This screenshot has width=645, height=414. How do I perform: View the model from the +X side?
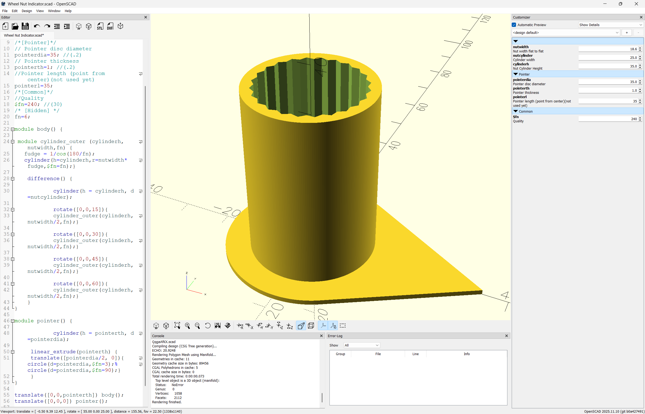pos(240,326)
